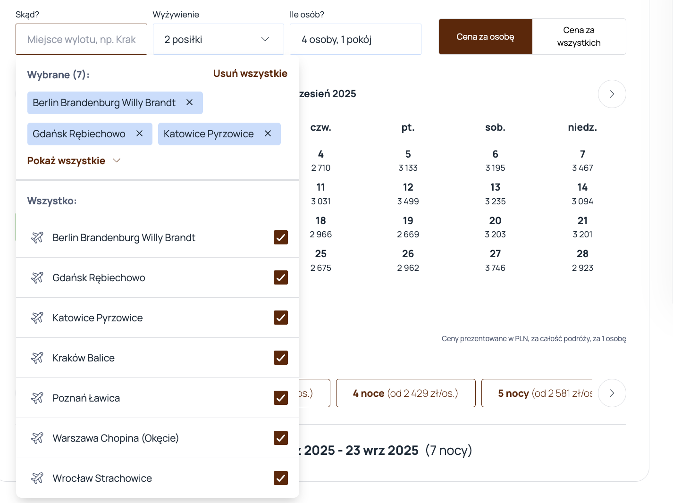This screenshot has width=673, height=503.
Task: Click plane icon beside Warszawa Chopina row
Action: (x=37, y=438)
